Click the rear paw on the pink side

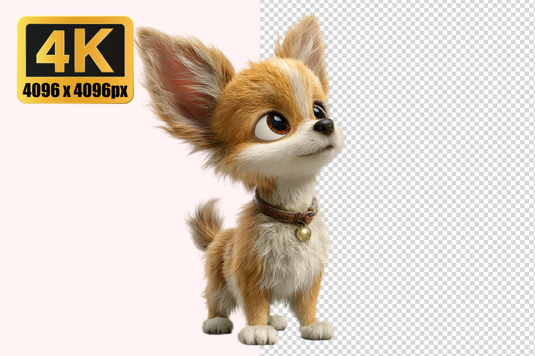217,325
